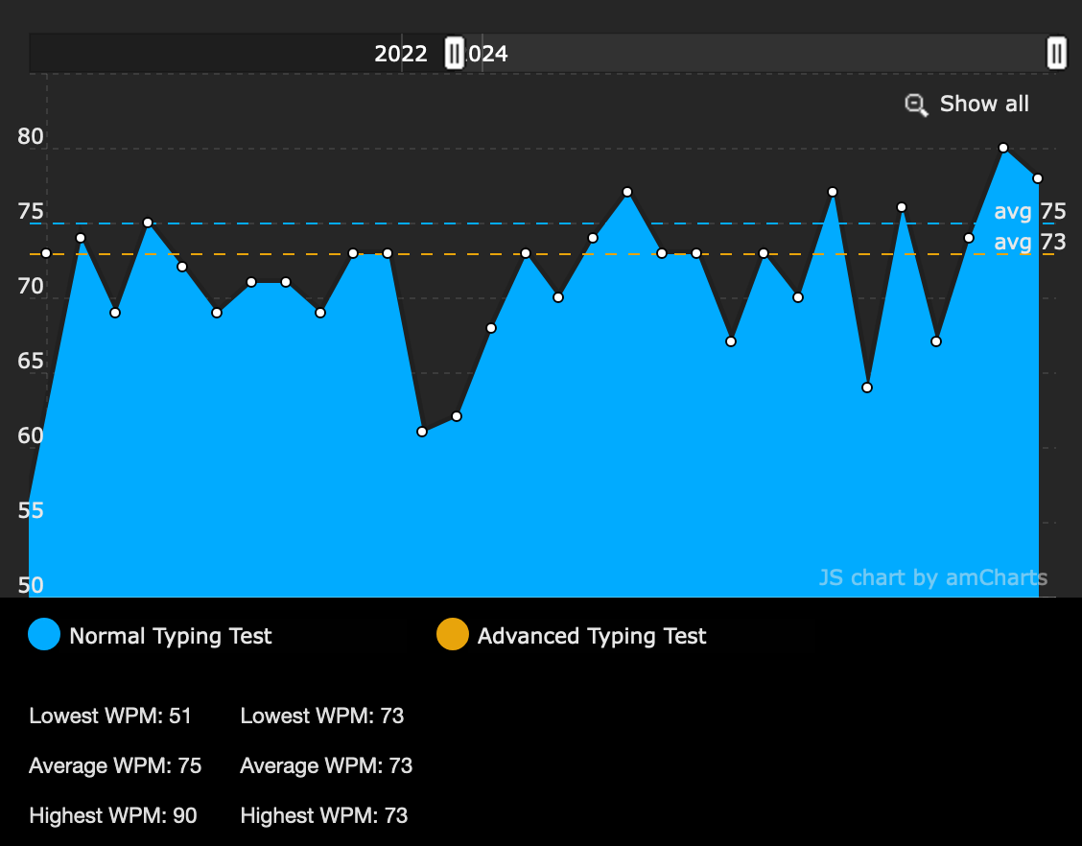The height and width of the screenshot is (846, 1082).
Task: Click the Lowest WPM: 73 statistic
Action: (x=322, y=716)
